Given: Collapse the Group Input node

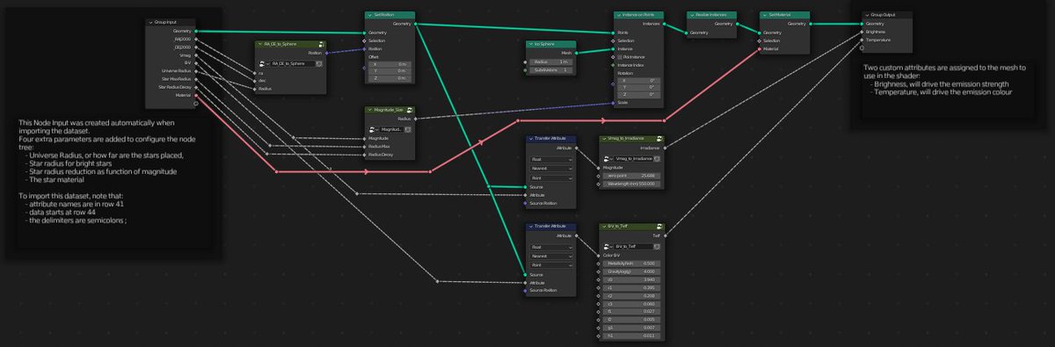Looking at the screenshot, I should pyautogui.click(x=151, y=22).
